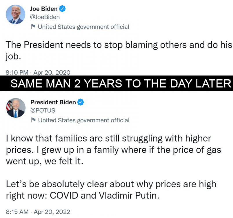Click the COVID and Vladimir Putin paragraph
Viewport: 233px width, 218px height.
click(111, 190)
